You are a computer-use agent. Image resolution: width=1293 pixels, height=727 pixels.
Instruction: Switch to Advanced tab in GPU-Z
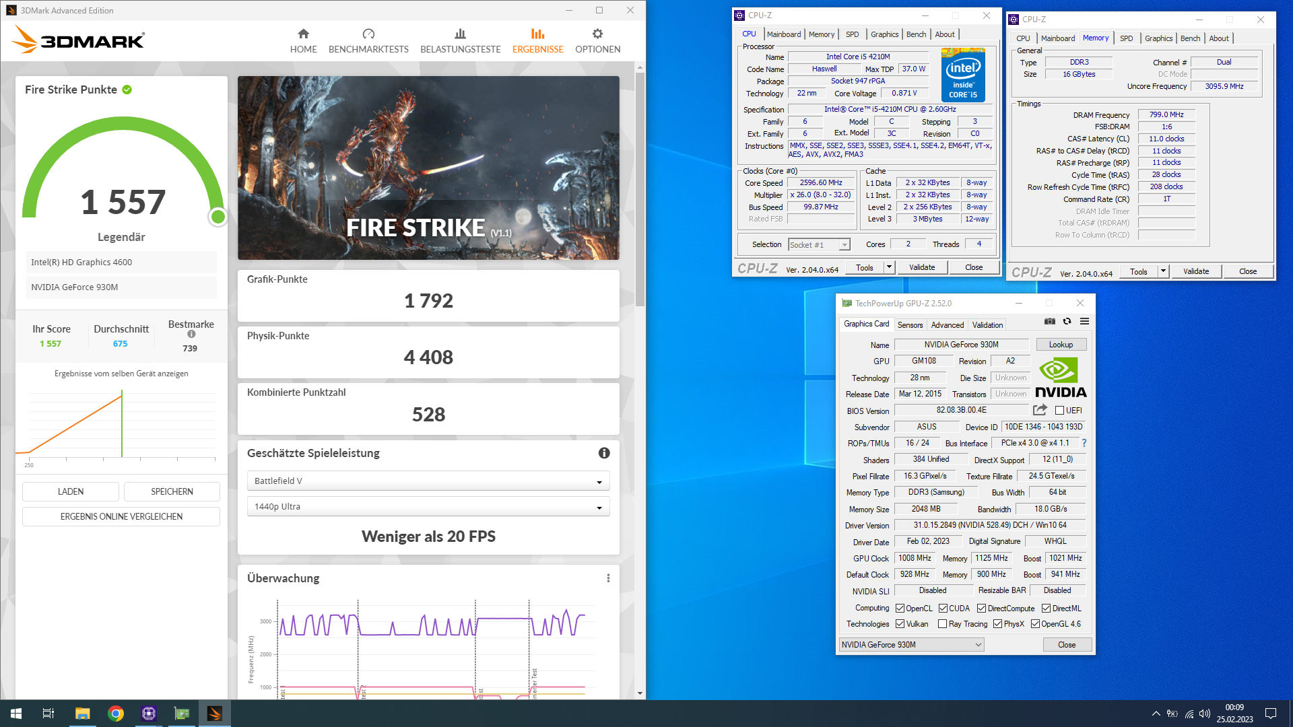click(947, 325)
